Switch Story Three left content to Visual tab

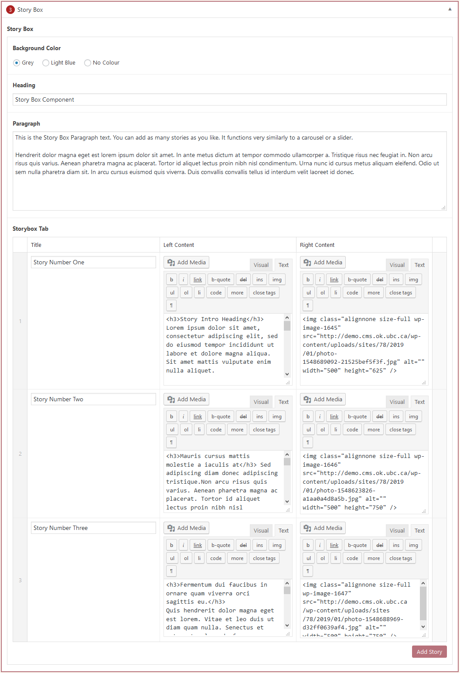[261, 530]
